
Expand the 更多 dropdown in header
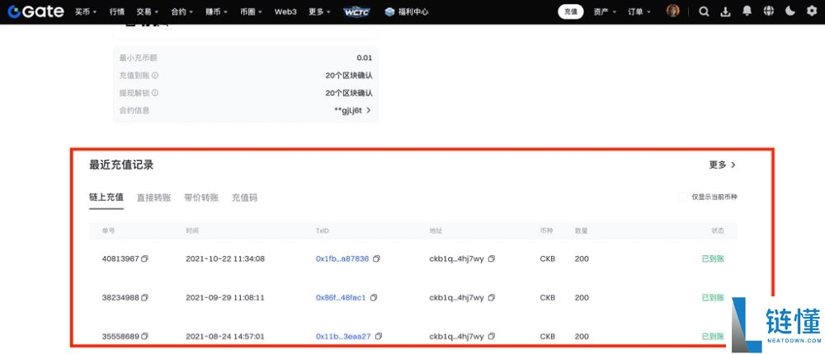[x=320, y=12]
